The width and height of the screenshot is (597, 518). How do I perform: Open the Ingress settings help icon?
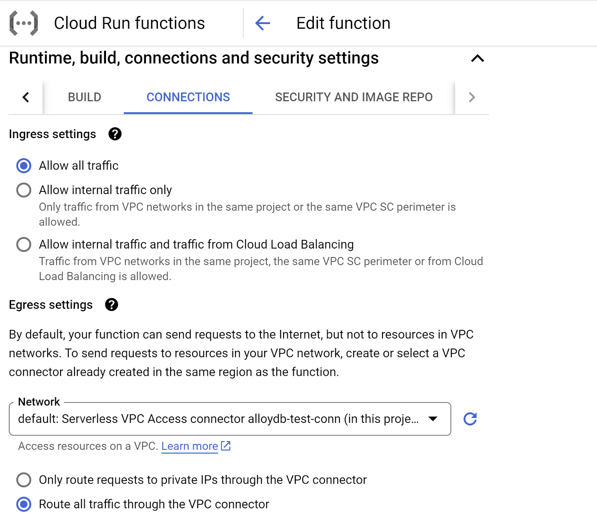coord(115,134)
